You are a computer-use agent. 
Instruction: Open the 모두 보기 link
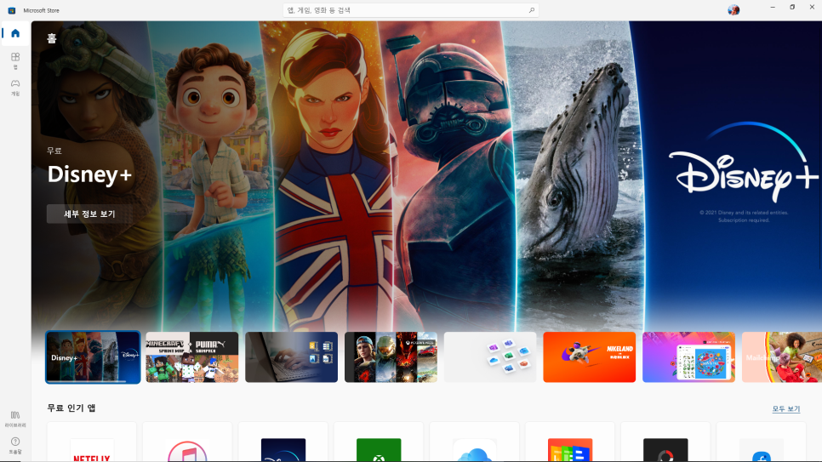785,408
